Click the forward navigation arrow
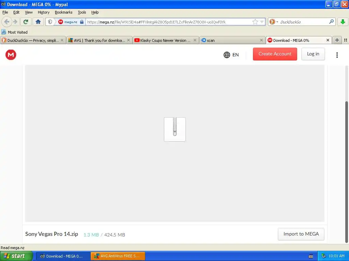349x261 pixels. (x=15, y=22)
